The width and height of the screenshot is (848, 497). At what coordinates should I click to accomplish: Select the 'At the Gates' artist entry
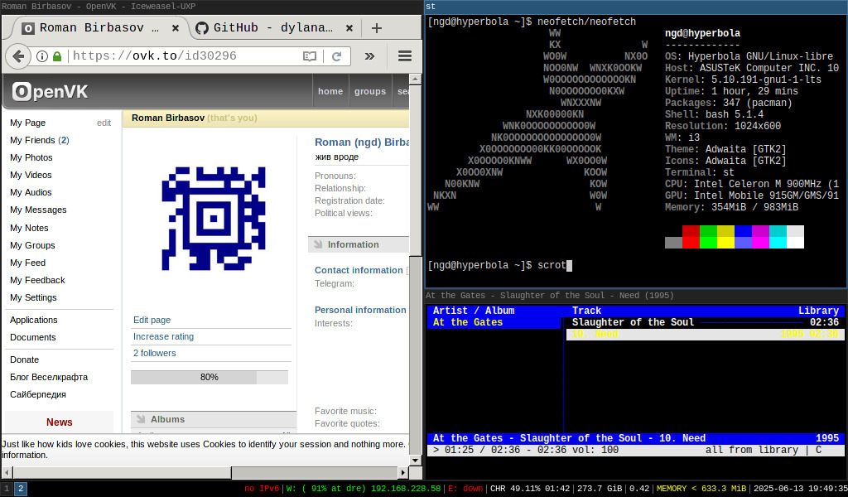click(x=468, y=322)
